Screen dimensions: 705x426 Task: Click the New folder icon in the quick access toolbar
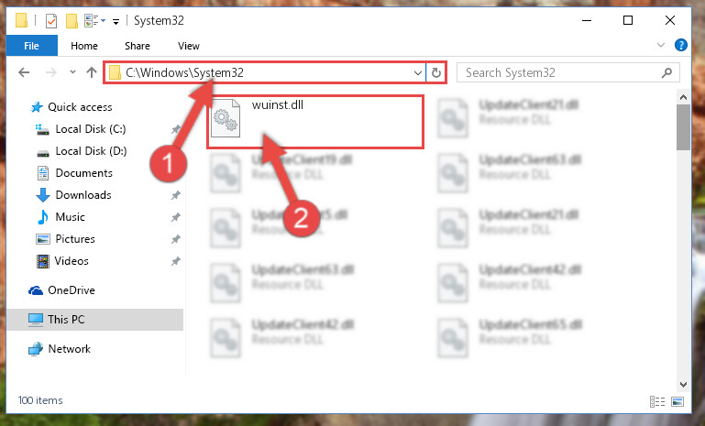[x=72, y=21]
